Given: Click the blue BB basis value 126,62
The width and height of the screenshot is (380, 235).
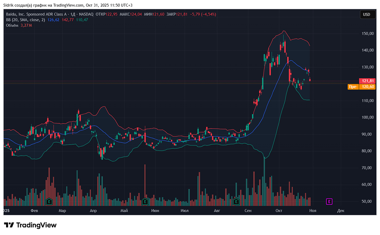Looking at the screenshot, I should (x=53, y=20).
